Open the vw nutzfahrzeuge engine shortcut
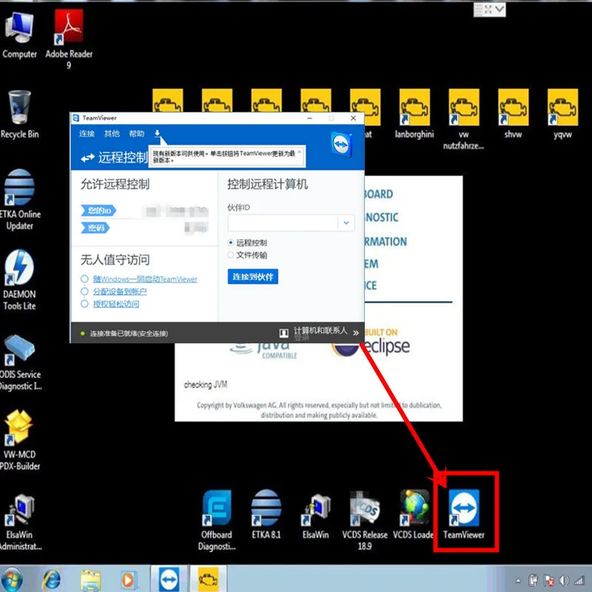The width and height of the screenshot is (592, 592). coord(464,119)
